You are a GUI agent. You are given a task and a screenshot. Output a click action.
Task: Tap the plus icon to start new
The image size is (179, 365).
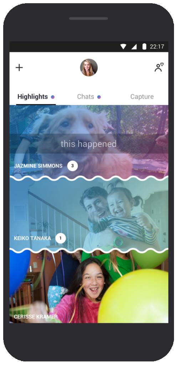[x=19, y=68]
